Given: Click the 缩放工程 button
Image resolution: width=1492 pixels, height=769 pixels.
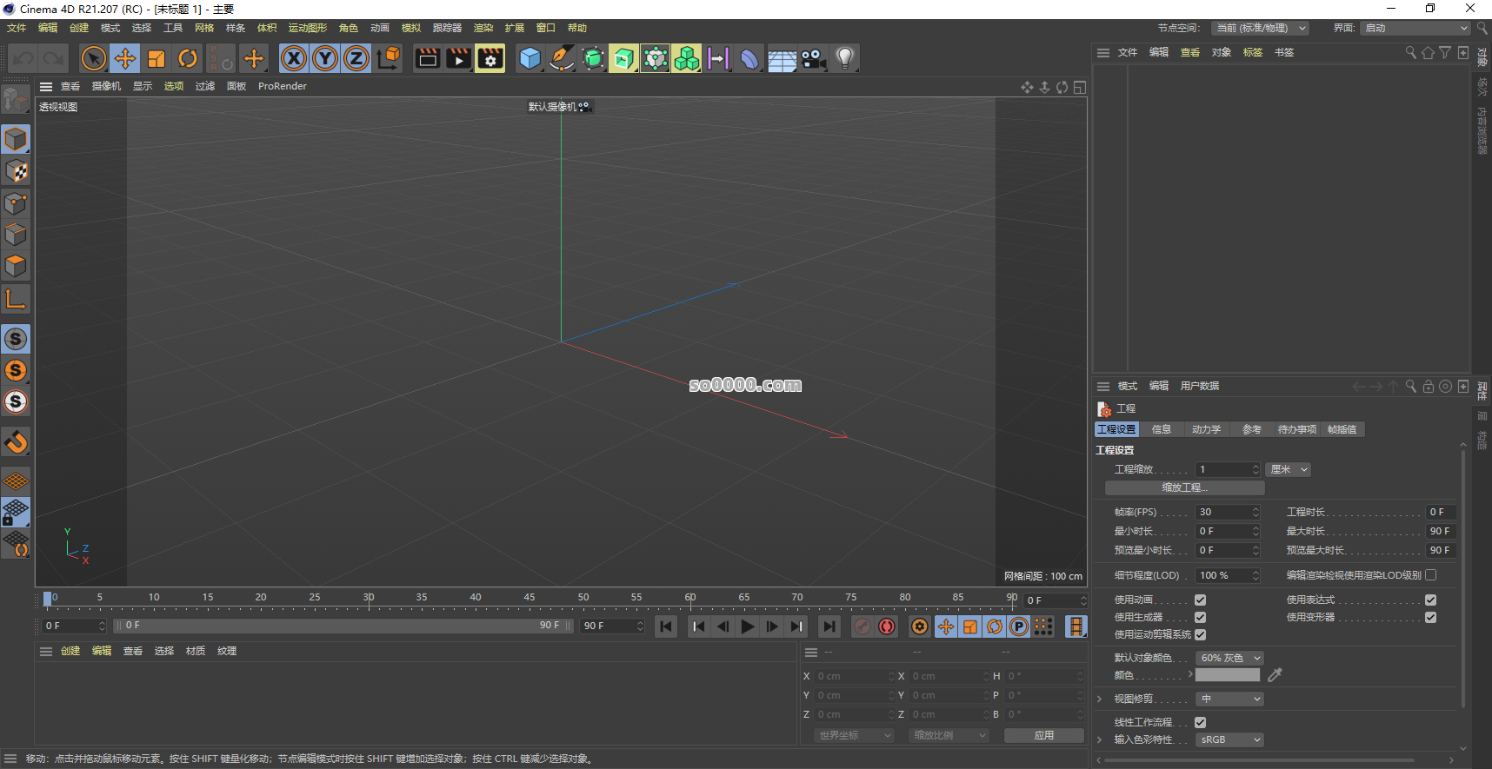Looking at the screenshot, I should (1184, 487).
